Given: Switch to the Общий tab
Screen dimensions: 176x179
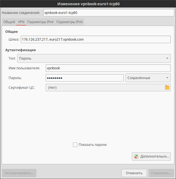Looking at the screenshot, I should (9, 22).
